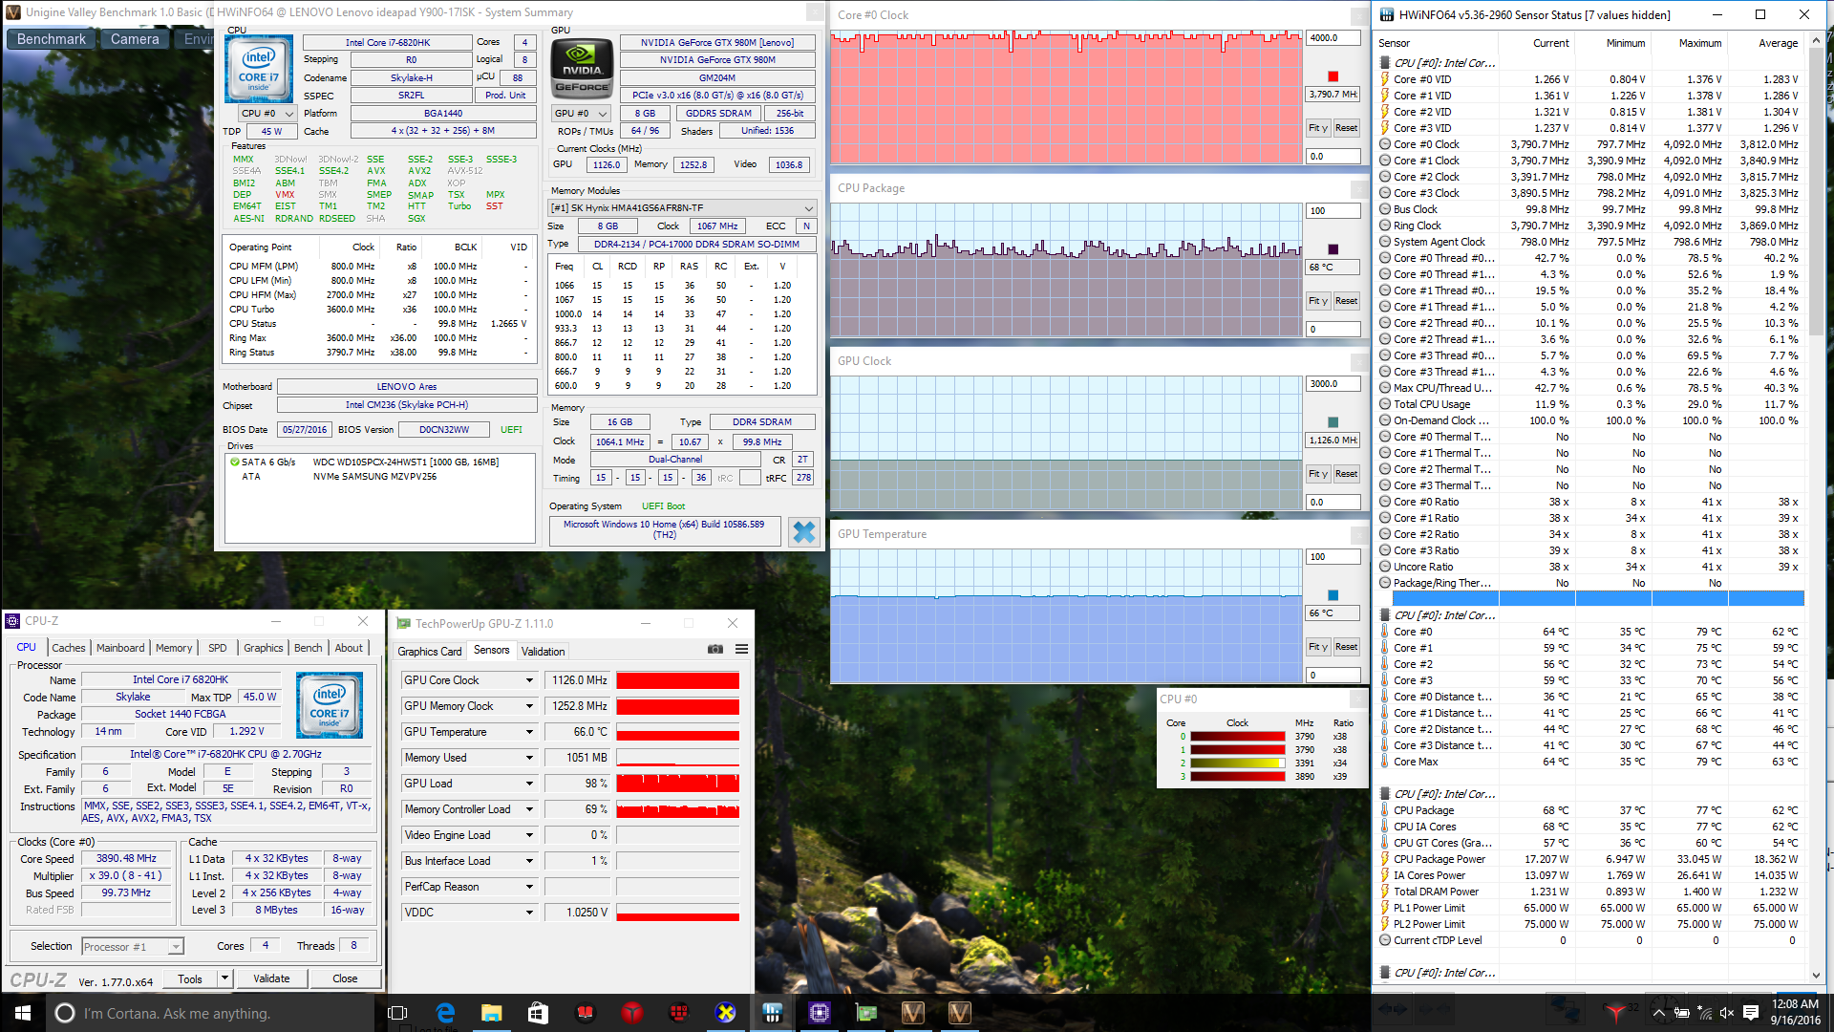The height and width of the screenshot is (1032, 1834).
Task: Switch to the Graphics Card tab in GPU-Z
Action: point(429,652)
